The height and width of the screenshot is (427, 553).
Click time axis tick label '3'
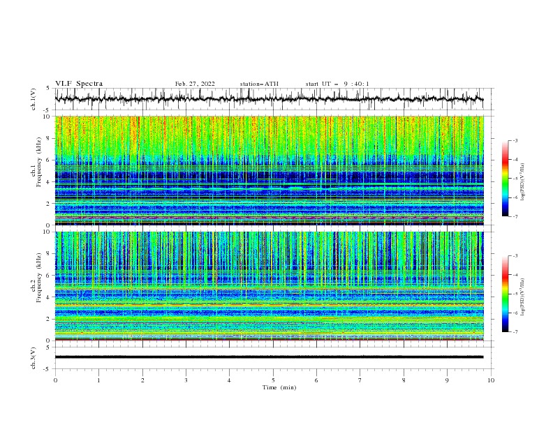click(x=186, y=380)
